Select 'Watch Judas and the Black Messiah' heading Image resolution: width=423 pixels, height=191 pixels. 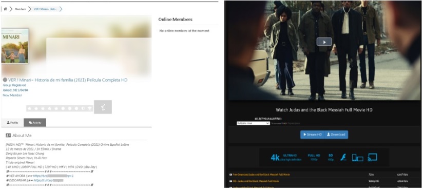(x=324, y=110)
